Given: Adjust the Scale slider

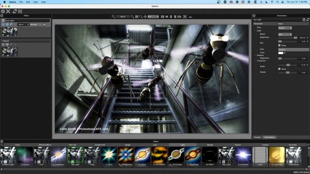Looking at the screenshot, I should pyautogui.click(x=288, y=65).
